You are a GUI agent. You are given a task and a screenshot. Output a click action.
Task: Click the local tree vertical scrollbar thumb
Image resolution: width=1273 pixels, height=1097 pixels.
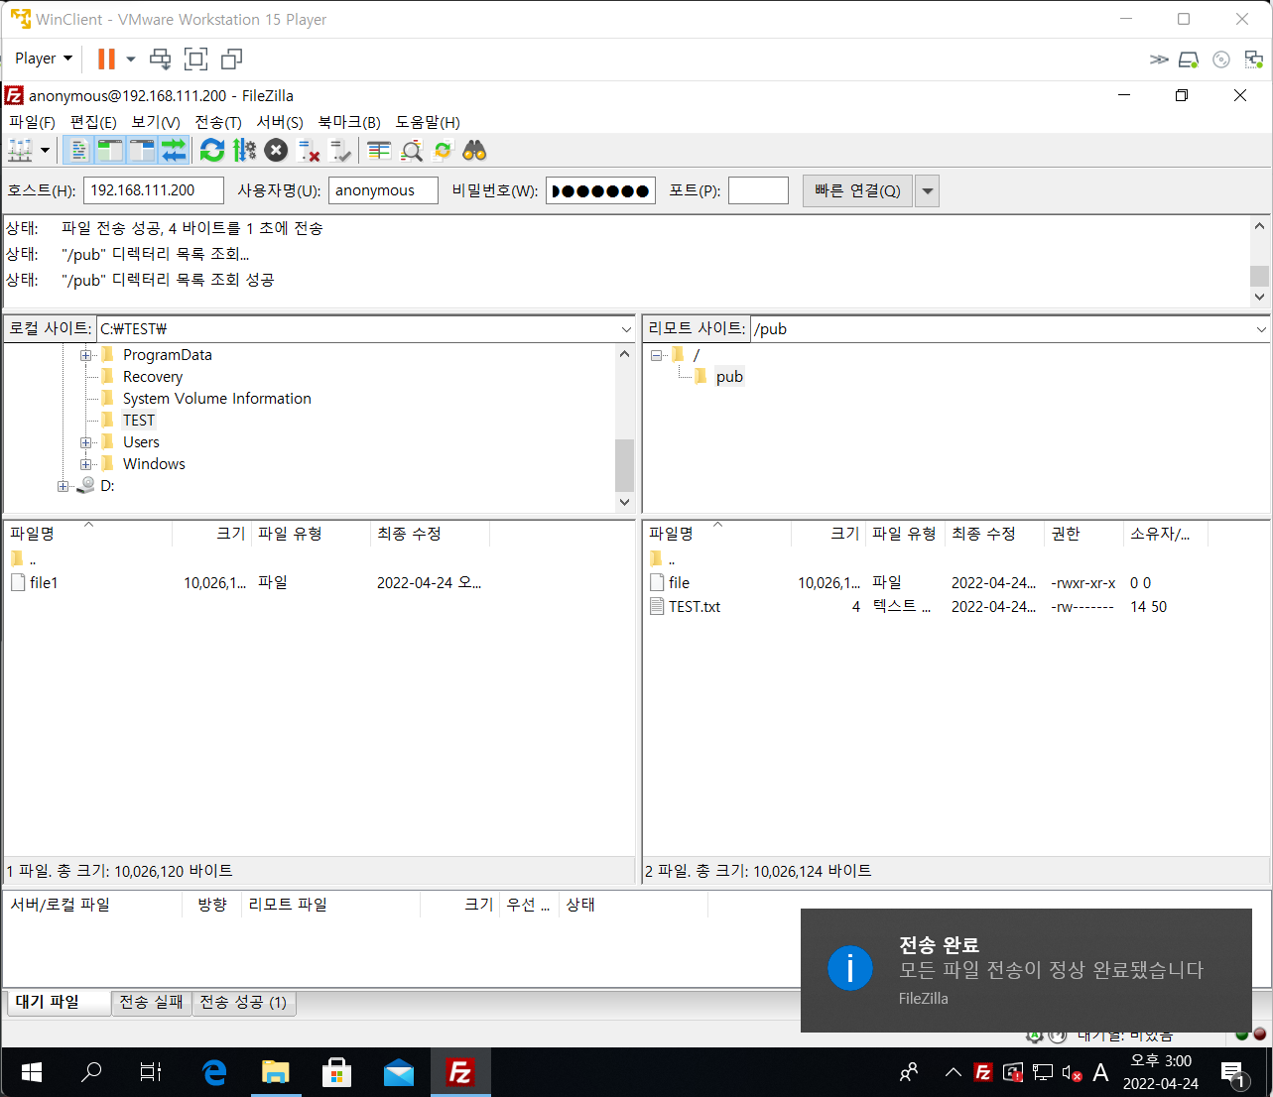tap(624, 465)
